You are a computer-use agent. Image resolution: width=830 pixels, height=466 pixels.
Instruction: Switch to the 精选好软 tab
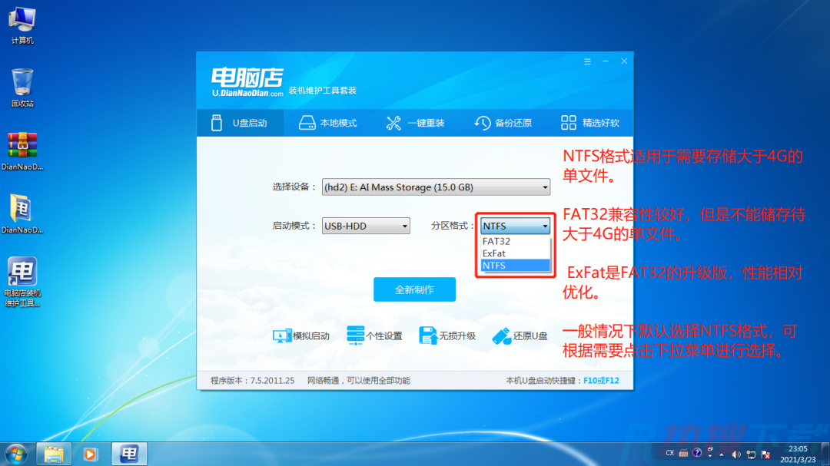click(590, 123)
